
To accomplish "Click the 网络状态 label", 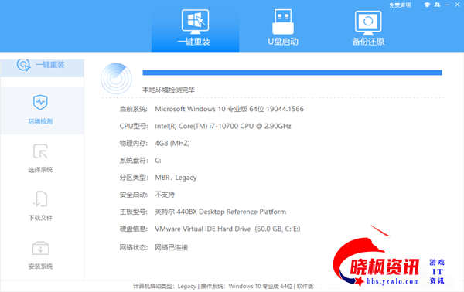I will (x=134, y=247).
